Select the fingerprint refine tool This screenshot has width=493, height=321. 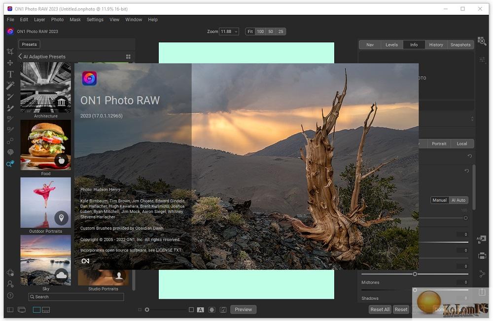tap(10, 152)
